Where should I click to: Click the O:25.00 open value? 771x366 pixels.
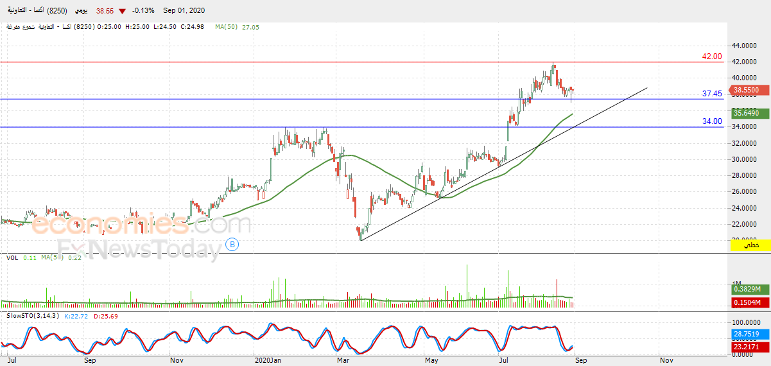[x=108, y=27]
